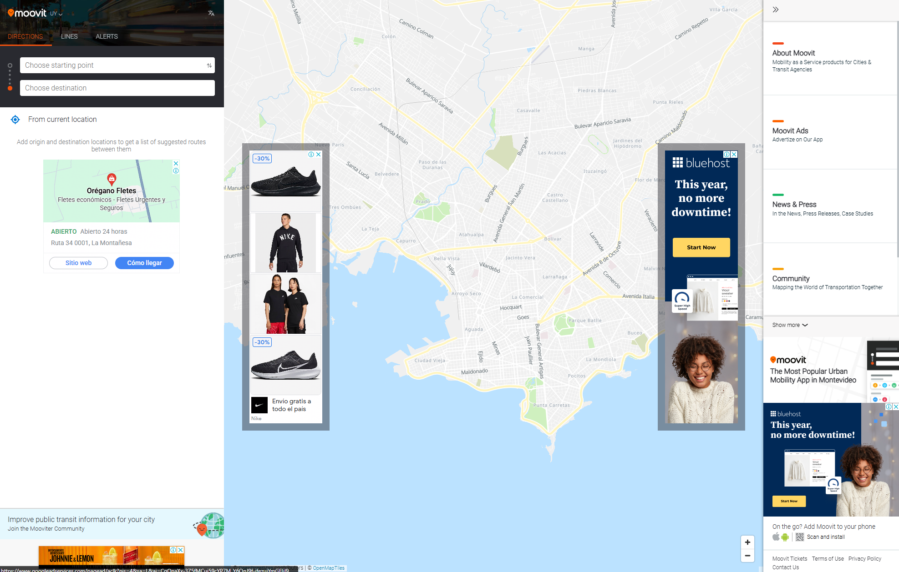Zoom out on the map
The height and width of the screenshot is (572, 899).
[747, 556]
